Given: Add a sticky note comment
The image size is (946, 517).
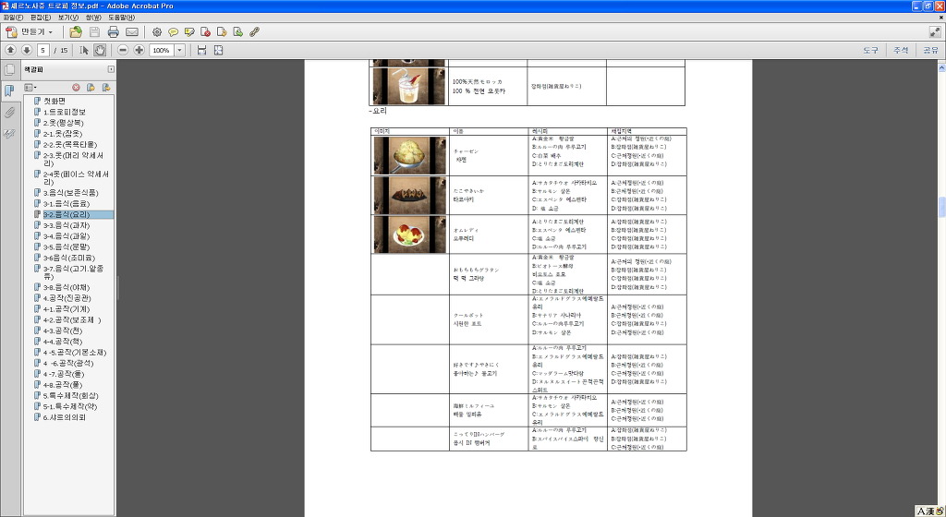Looking at the screenshot, I should [173, 31].
